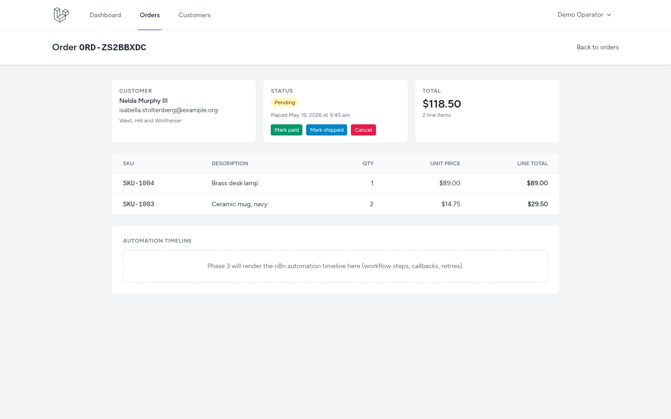This screenshot has width=671, height=419.
Task: Mark the order as paid
Action: coord(287,130)
